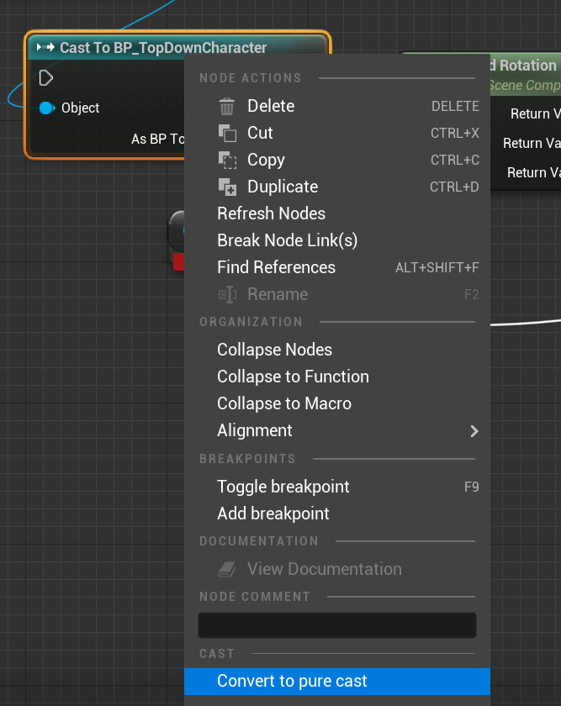Screen dimensions: 561x706
Task: Click the Node Comment text field
Action: coord(336,625)
